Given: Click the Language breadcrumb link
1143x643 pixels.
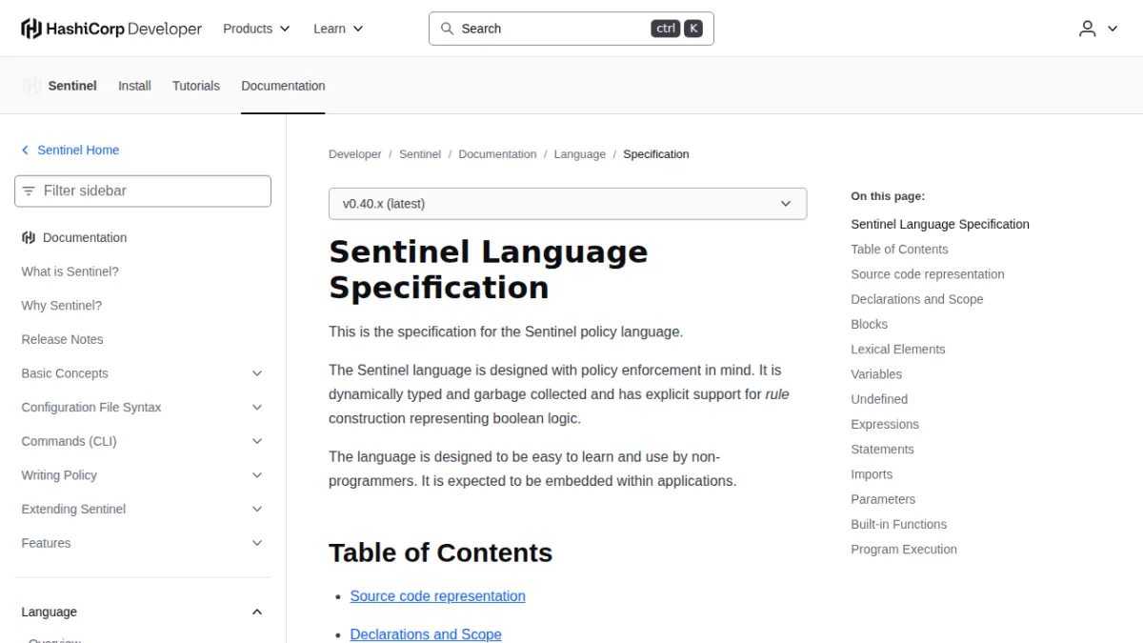Looking at the screenshot, I should pyautogui.click(x=580, y=154).
